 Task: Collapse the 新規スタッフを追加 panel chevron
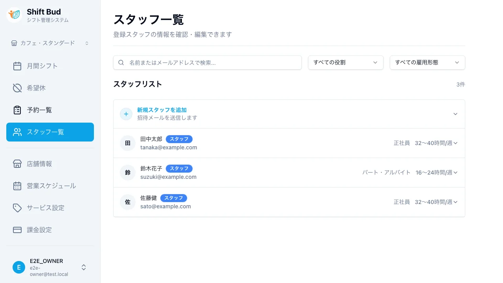tap(455, 114)
